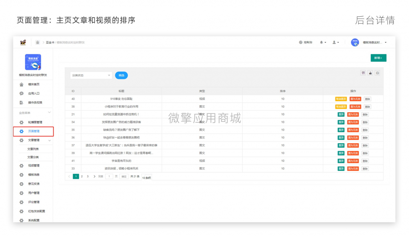Viewport: 409px width, 236px height.
Task: Select 文章列表 submenu item
Action: (x=33, y=149)
